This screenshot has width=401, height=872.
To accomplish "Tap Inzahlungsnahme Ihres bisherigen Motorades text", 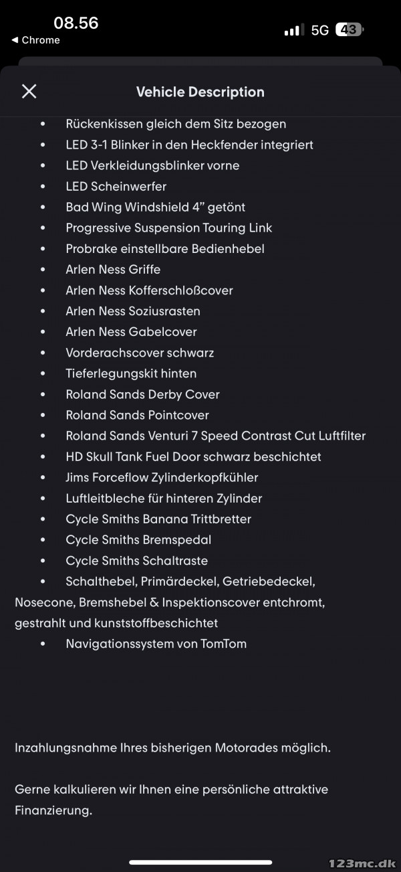I will tap(172, 748).
